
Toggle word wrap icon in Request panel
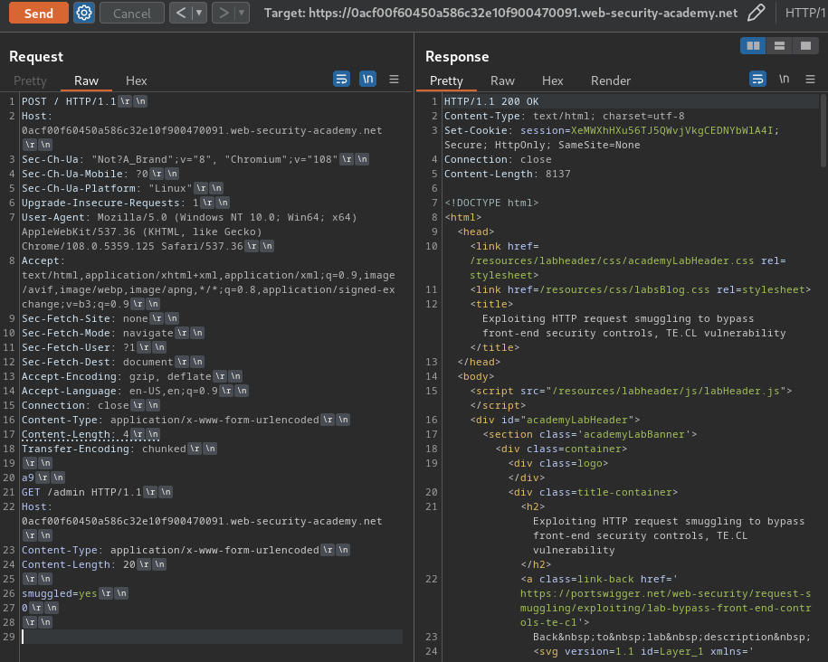pyautogui.click(x=342, y=80)
